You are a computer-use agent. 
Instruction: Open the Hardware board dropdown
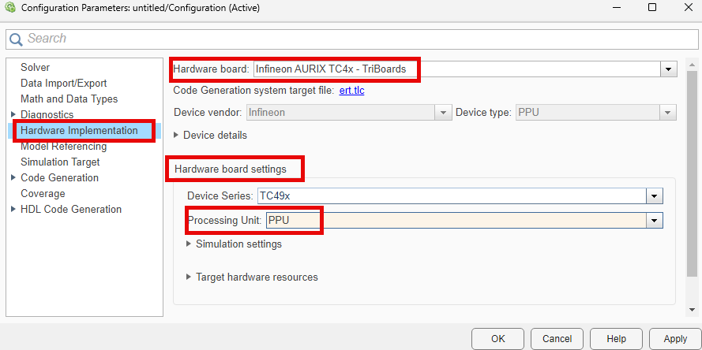coord(670,69)
